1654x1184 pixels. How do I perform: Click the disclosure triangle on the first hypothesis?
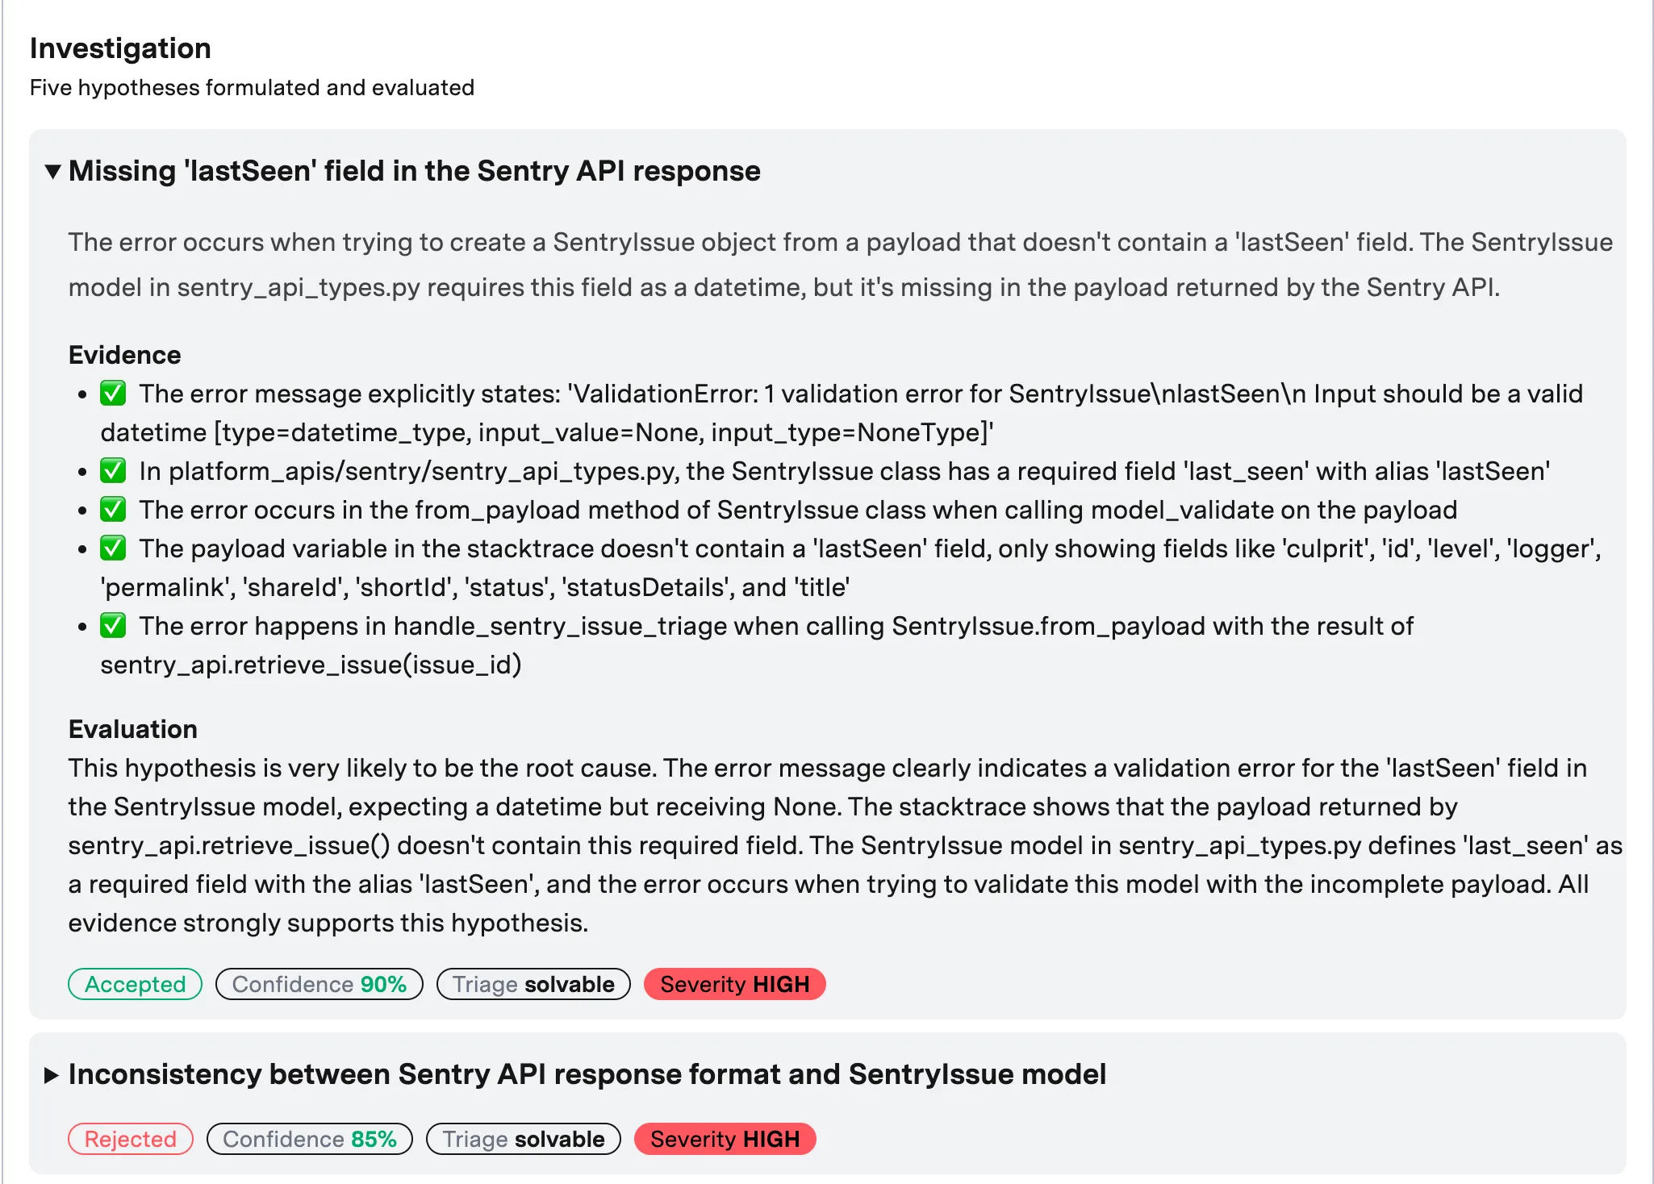pyautogui.click(x=53, y=171)
